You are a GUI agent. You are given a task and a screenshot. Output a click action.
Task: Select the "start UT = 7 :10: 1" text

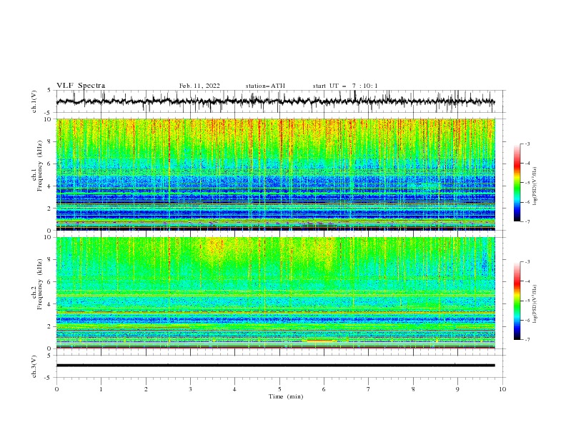345,86
